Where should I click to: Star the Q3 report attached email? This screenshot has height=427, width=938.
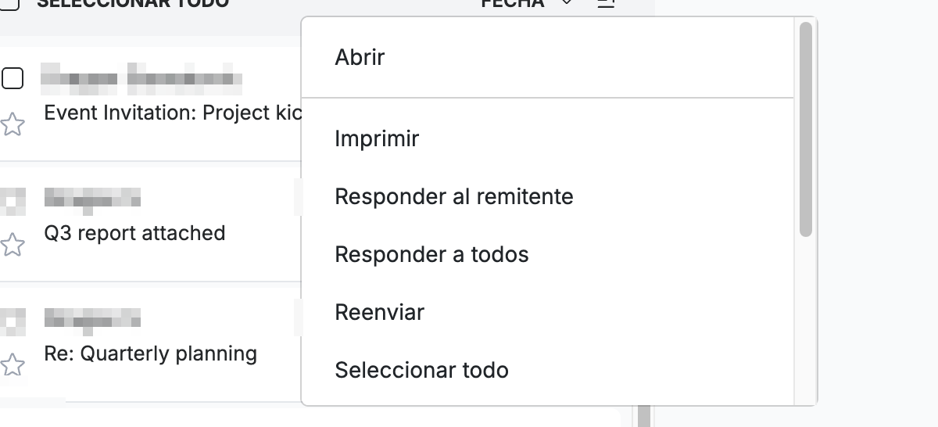(x=12, y=245)
